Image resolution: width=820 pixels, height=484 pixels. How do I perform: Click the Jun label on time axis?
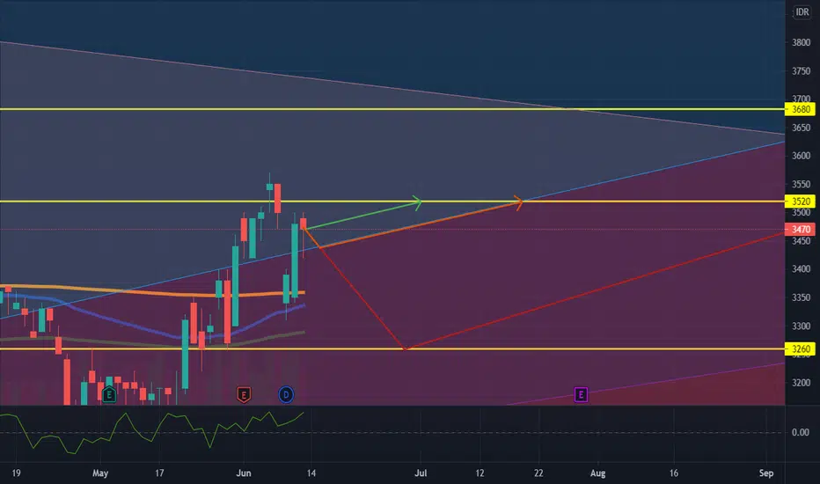click(244, 473)
